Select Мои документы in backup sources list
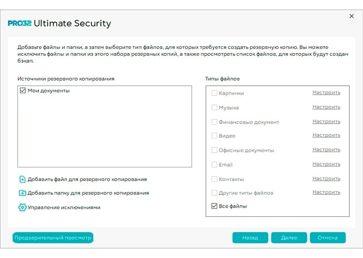 tap(49, 91)
